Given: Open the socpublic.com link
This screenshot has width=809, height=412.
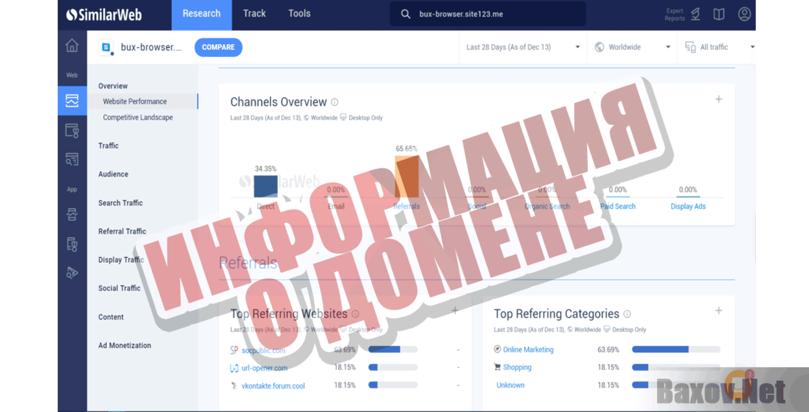Looking at the screenshot, I should pyautogui.click(x=263, y=350).
